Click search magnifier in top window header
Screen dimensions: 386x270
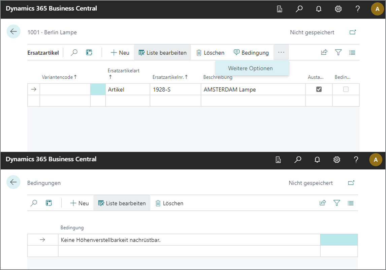[x=299, y=9]
